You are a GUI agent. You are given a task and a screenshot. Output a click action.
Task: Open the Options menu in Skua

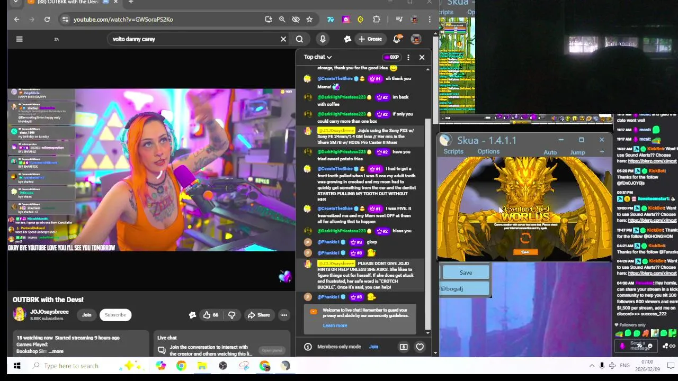[x=488, y=152]
